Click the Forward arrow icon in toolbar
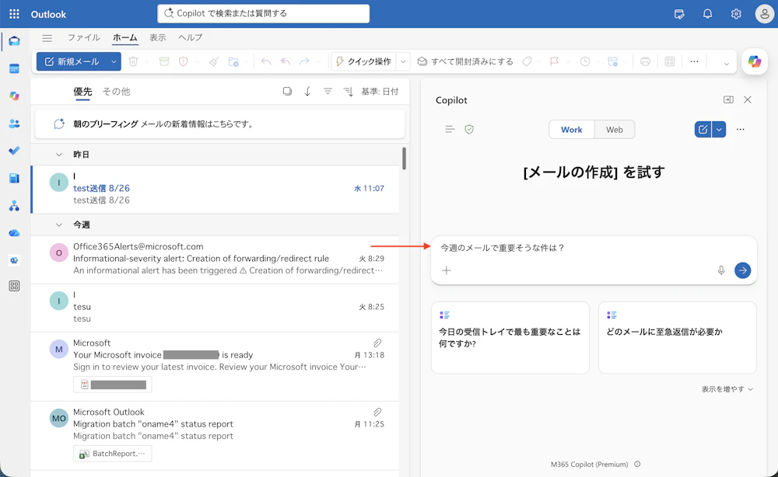 [x=304, y=61]
